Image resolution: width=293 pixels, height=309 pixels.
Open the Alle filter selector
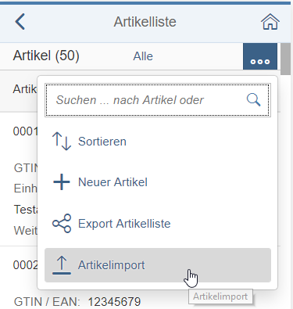[x=143, y=56]
